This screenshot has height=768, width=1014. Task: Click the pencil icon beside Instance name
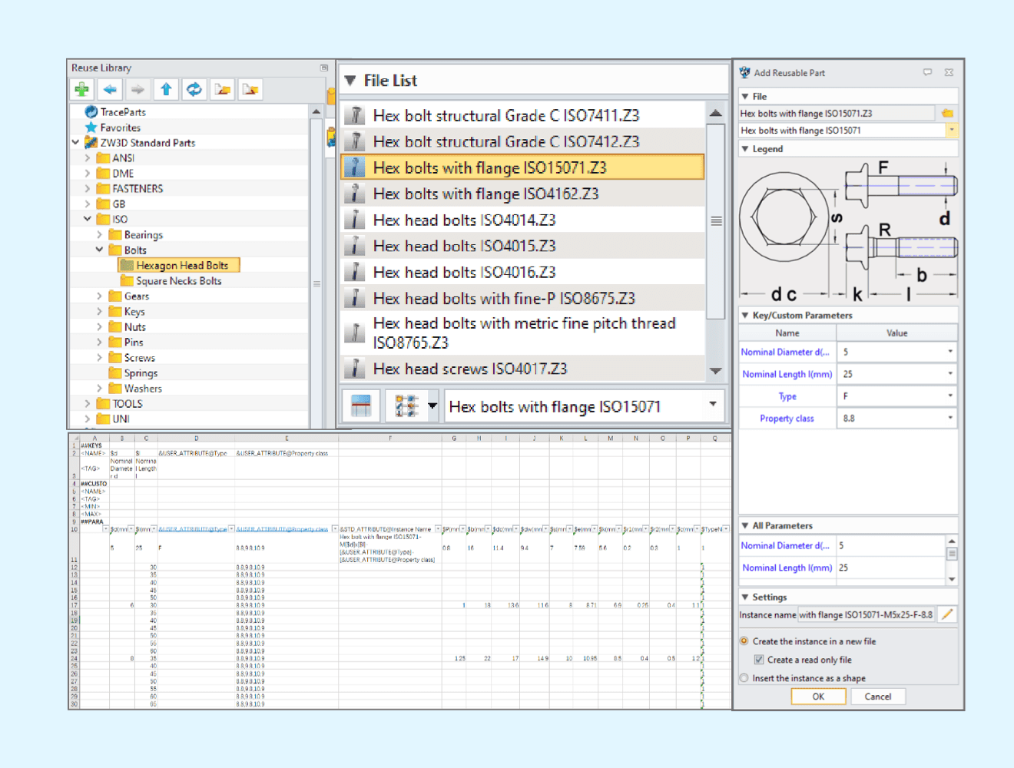pos(947,614)
